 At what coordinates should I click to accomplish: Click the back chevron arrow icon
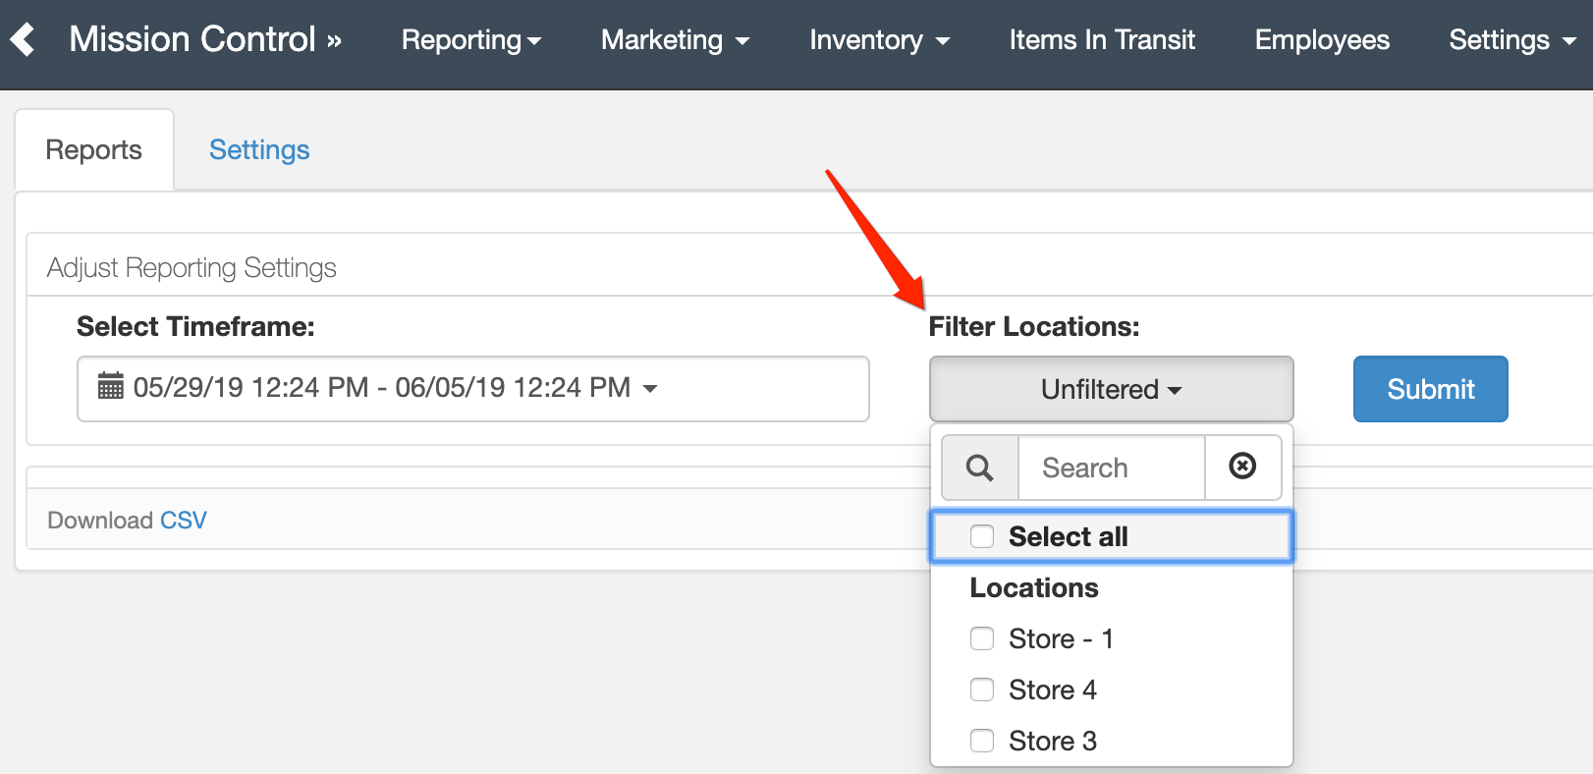[x=23, y=39]
